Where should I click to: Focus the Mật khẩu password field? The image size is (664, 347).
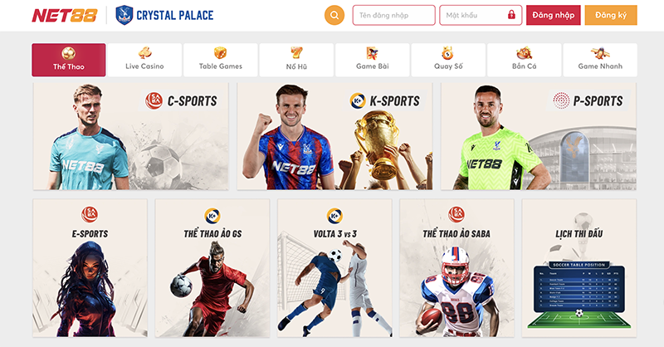(x=481, y=15)
